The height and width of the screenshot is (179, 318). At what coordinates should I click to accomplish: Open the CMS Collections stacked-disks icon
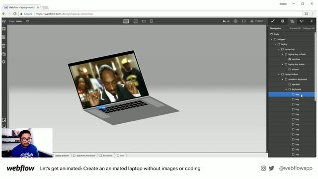[x=4, y=46]
